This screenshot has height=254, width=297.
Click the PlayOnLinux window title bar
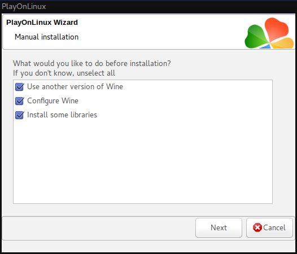tap(148, 7)
